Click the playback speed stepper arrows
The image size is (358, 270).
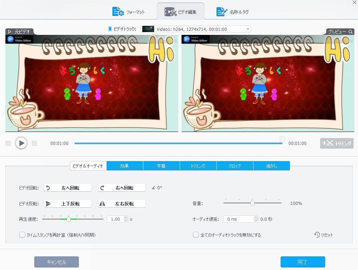point(126,219)
